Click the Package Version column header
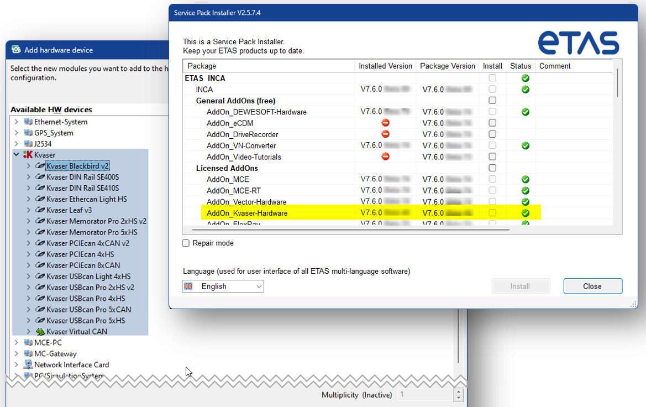 coord(447,66)
